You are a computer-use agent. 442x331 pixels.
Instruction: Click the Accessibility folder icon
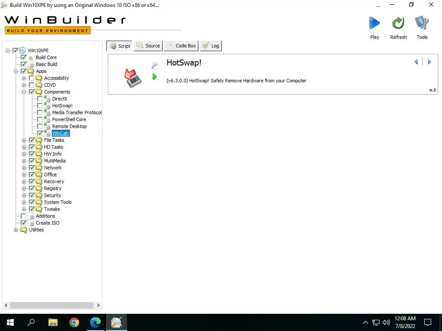tap(39, 78)
